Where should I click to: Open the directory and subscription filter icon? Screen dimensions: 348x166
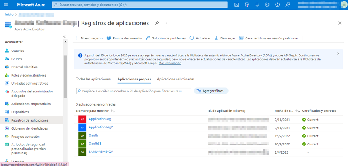(247, 5)
